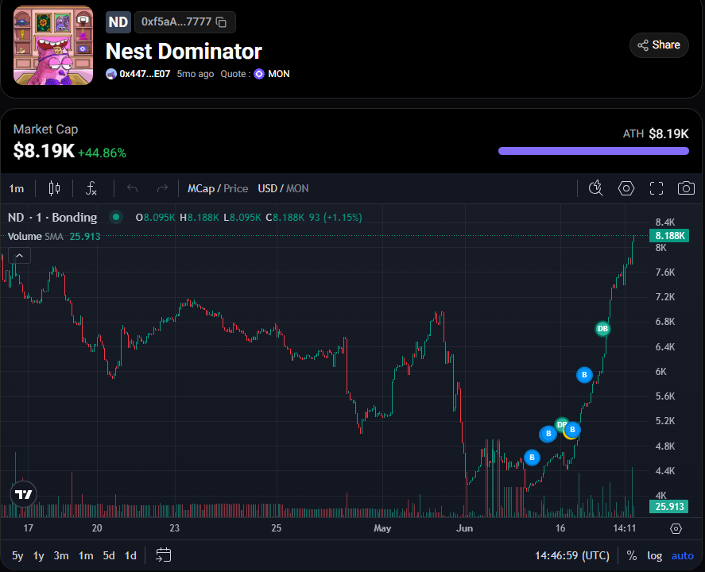The image size is (705, 572).
Task: Open the Nest Dominator token image
Action: (53, 45)
